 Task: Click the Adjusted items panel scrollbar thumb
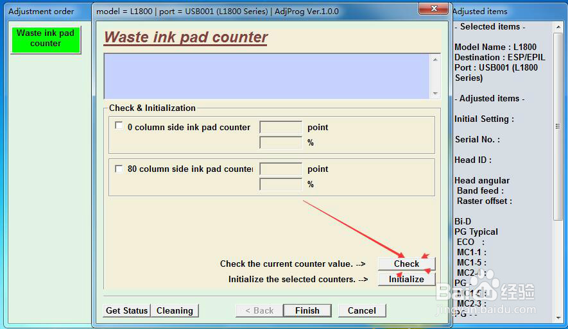[x=558, y=126]
